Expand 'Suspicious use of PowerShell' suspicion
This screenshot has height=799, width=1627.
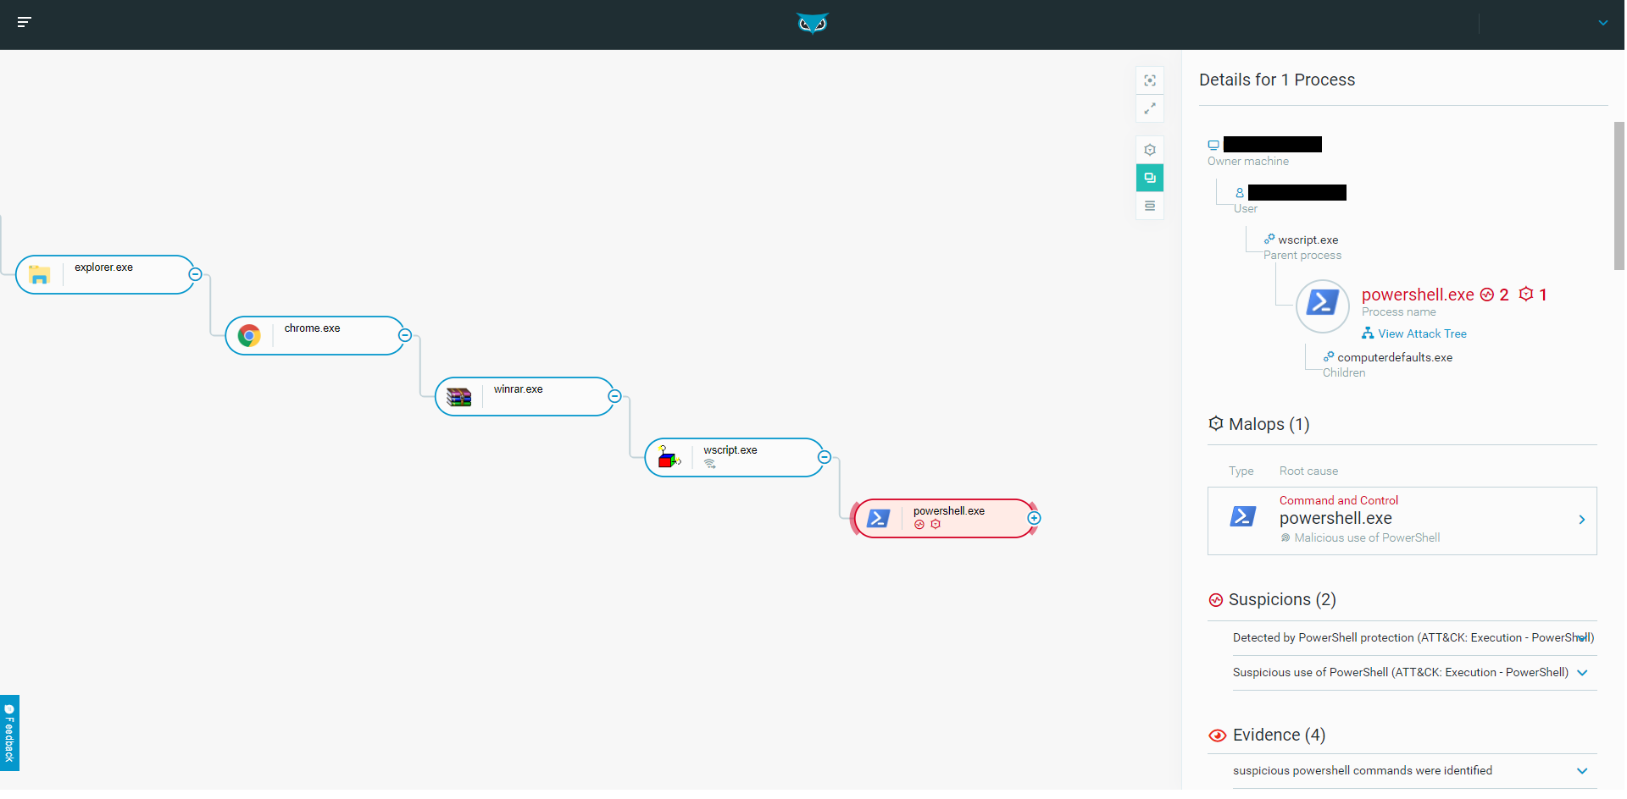pyautogui.click(x=1581, y=673)
